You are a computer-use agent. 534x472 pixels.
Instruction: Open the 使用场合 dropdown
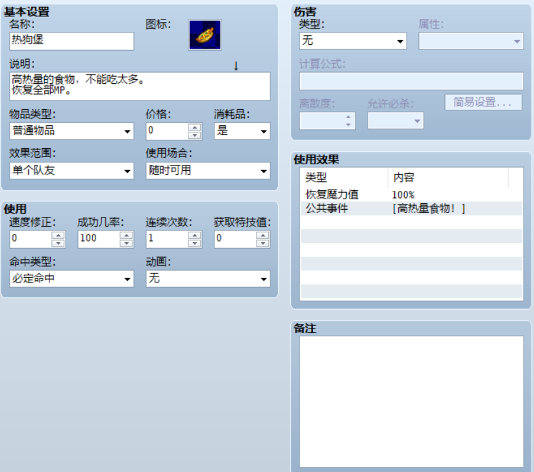(208, 171)
